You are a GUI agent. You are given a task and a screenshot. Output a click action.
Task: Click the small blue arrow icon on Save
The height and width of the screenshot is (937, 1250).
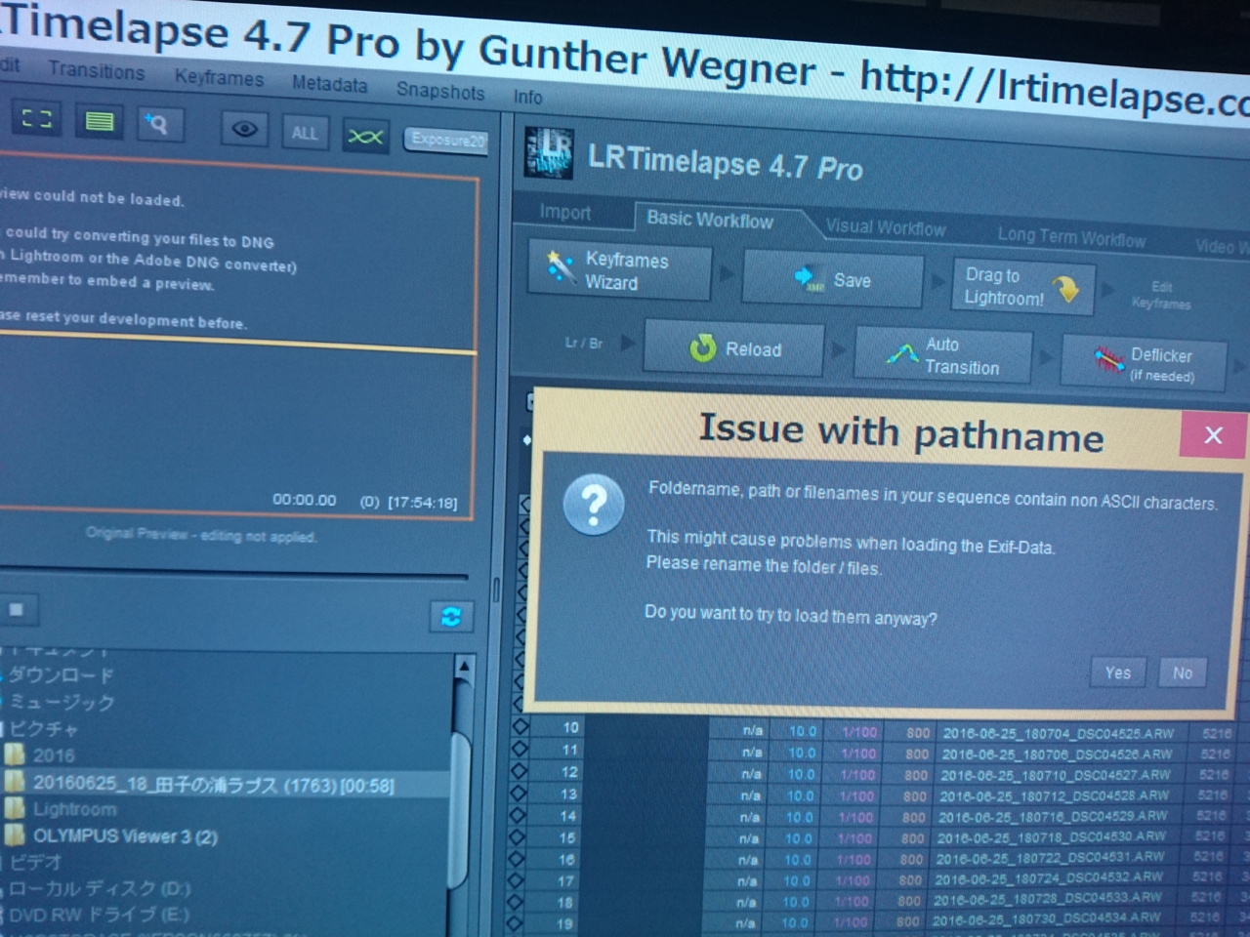pos(809,279)
